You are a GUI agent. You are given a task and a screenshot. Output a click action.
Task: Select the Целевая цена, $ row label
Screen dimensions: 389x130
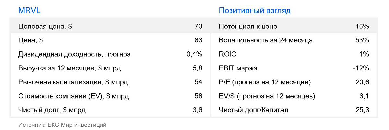[x=45, y=27]
